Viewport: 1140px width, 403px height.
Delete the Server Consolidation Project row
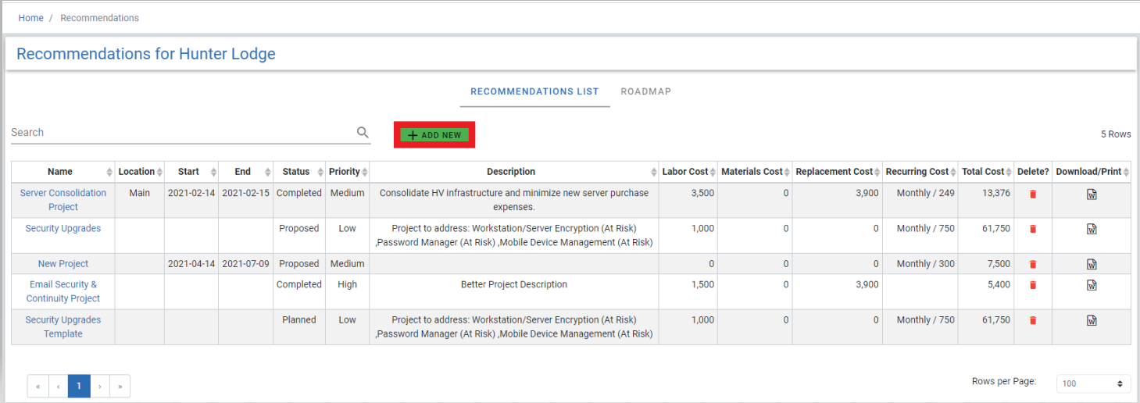(1033, 194)
